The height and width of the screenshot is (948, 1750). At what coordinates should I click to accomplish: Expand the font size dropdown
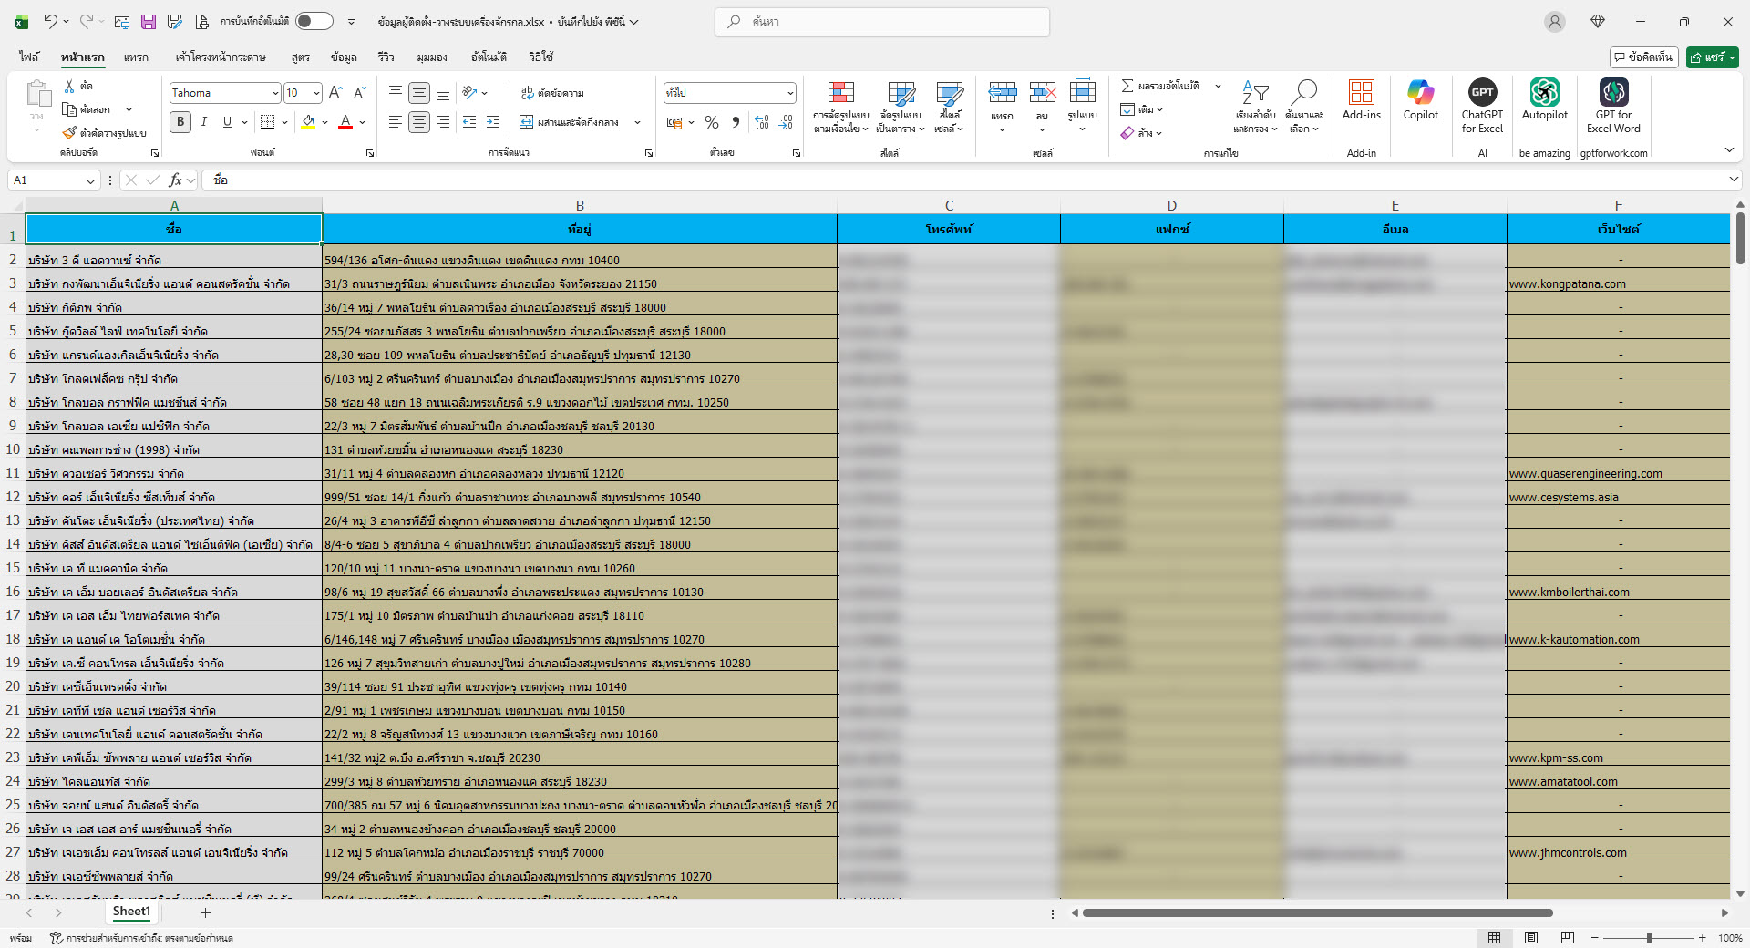coord(316,93)
